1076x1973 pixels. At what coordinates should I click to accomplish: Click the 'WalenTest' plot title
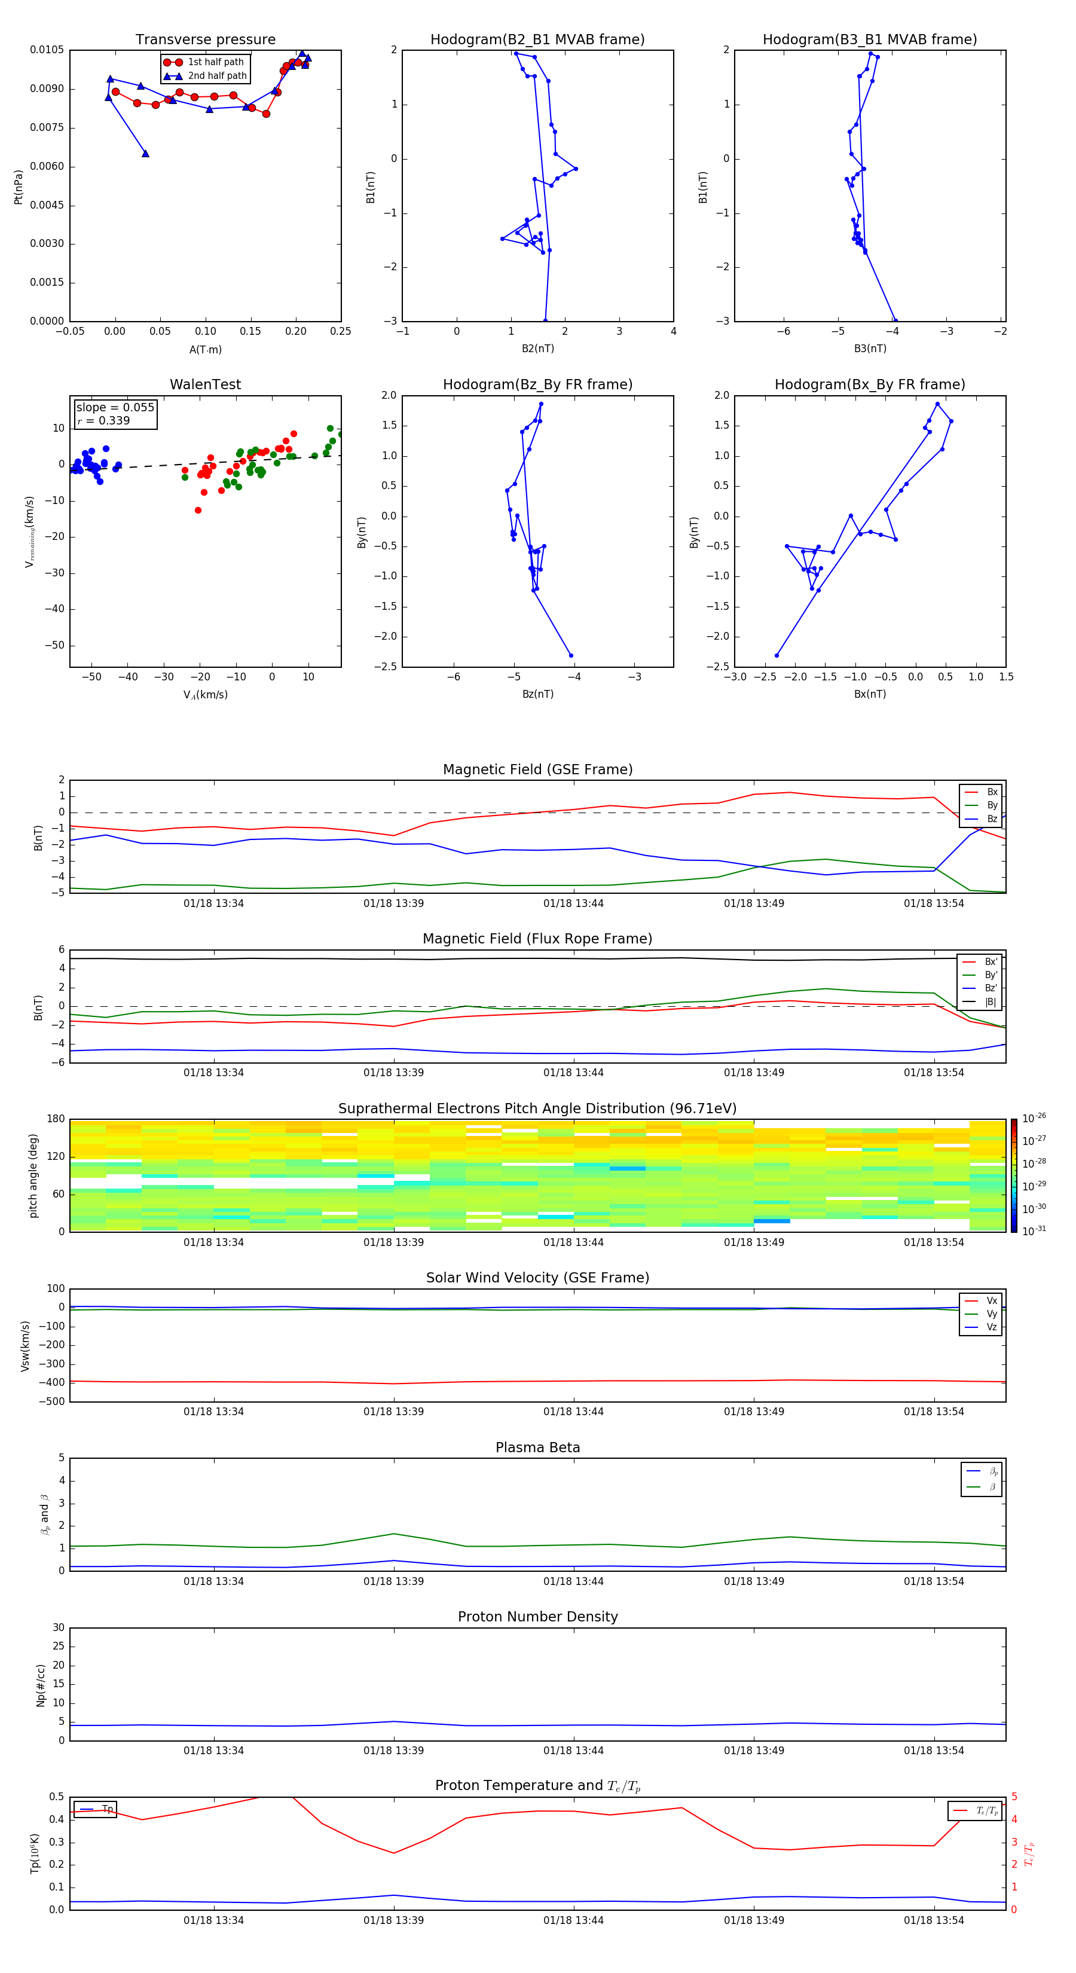click(205, 384)
